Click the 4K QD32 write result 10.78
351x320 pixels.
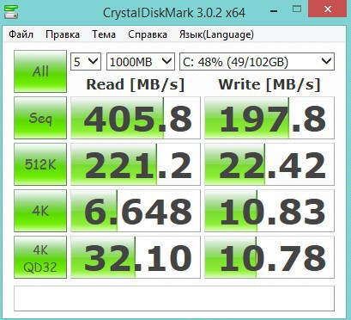click(x=269, y=257)
